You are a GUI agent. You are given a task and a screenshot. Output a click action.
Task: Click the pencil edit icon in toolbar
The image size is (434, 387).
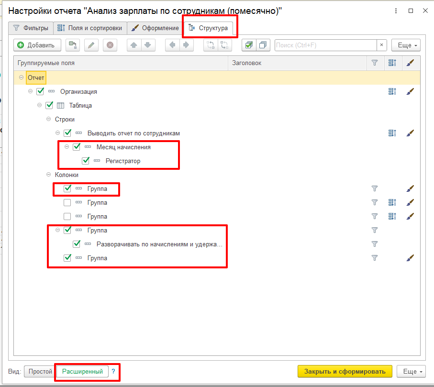(91, 45)
